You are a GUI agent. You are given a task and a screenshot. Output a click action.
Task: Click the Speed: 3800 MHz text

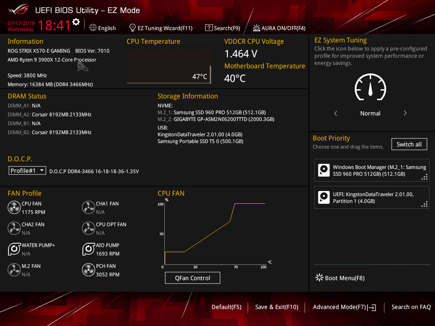click(27, 76)
